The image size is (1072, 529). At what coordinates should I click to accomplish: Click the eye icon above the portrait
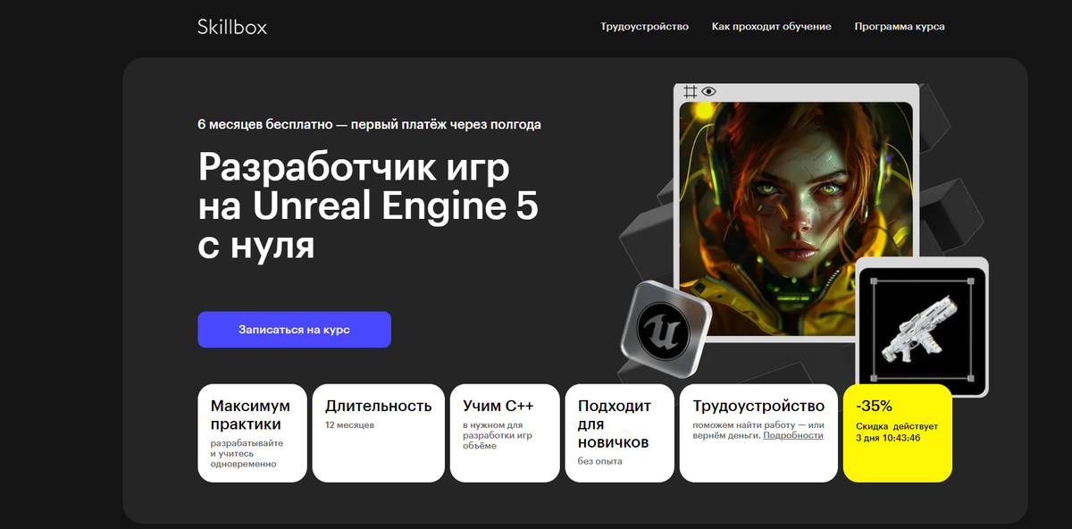708,91
